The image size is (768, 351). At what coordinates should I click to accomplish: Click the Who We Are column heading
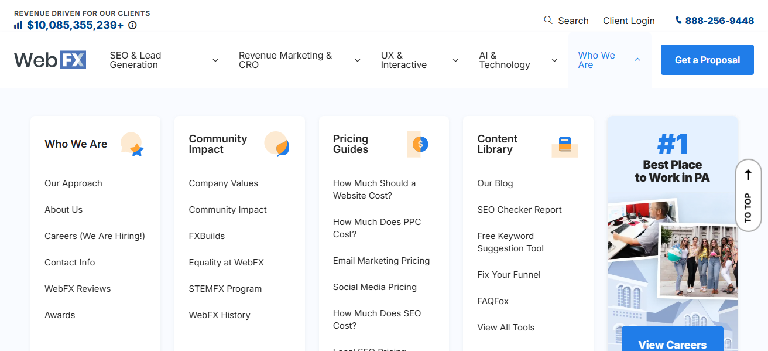coord(76,144)
